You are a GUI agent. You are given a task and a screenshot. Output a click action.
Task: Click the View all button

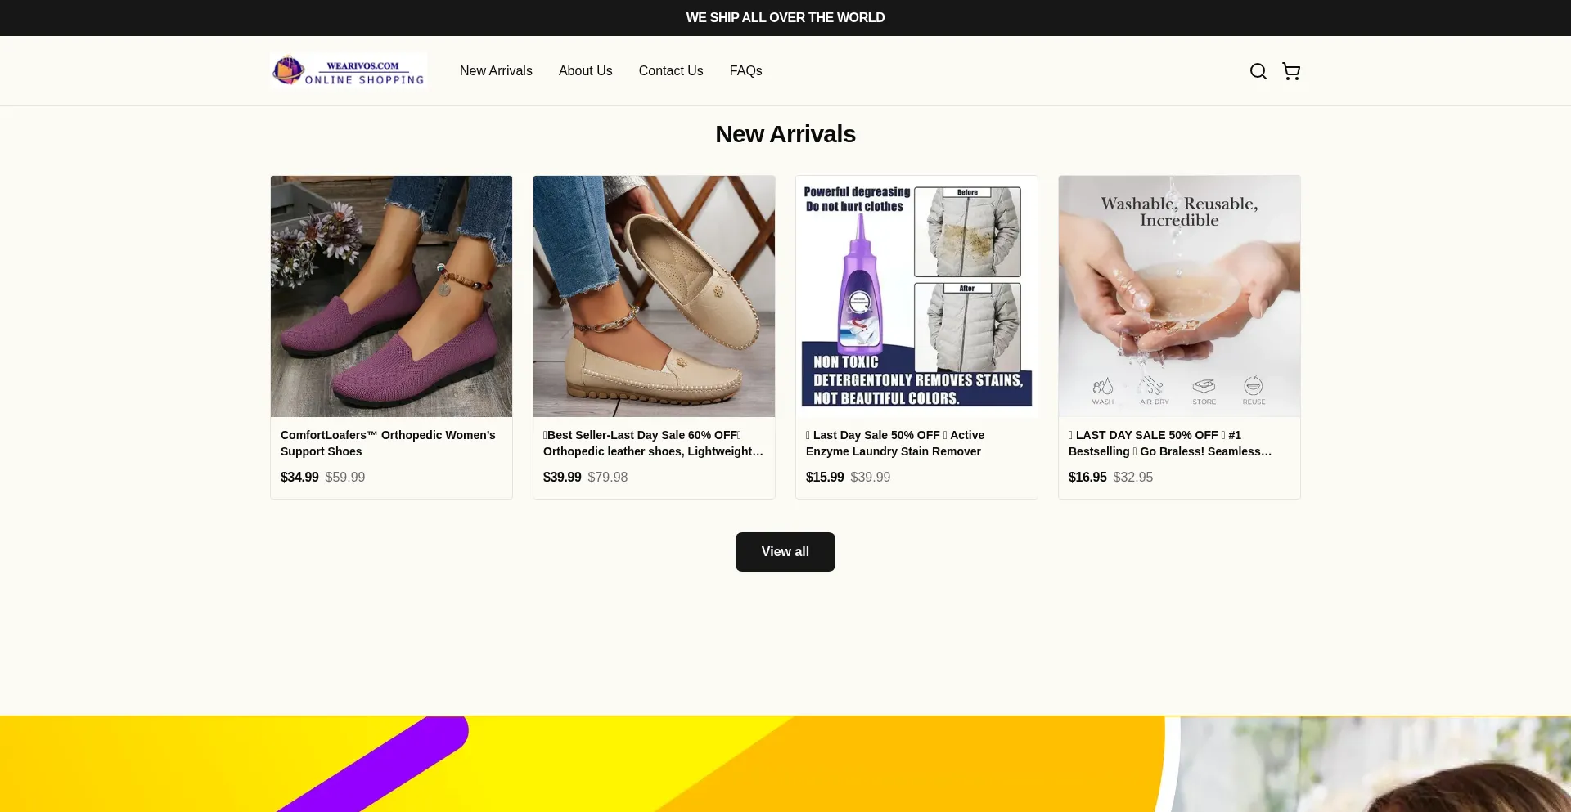(785, 551)
